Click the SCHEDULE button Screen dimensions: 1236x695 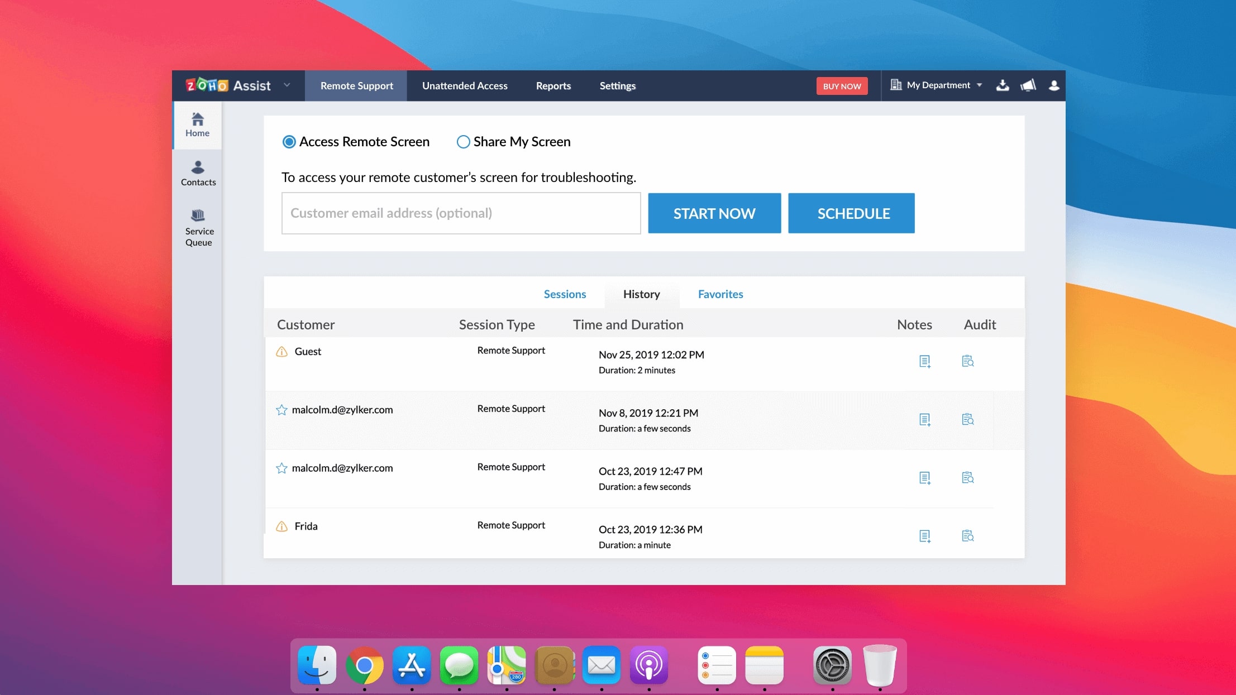coord(851,213)
